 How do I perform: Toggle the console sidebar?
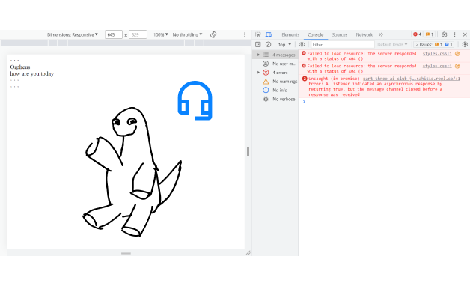click(257, 44)
